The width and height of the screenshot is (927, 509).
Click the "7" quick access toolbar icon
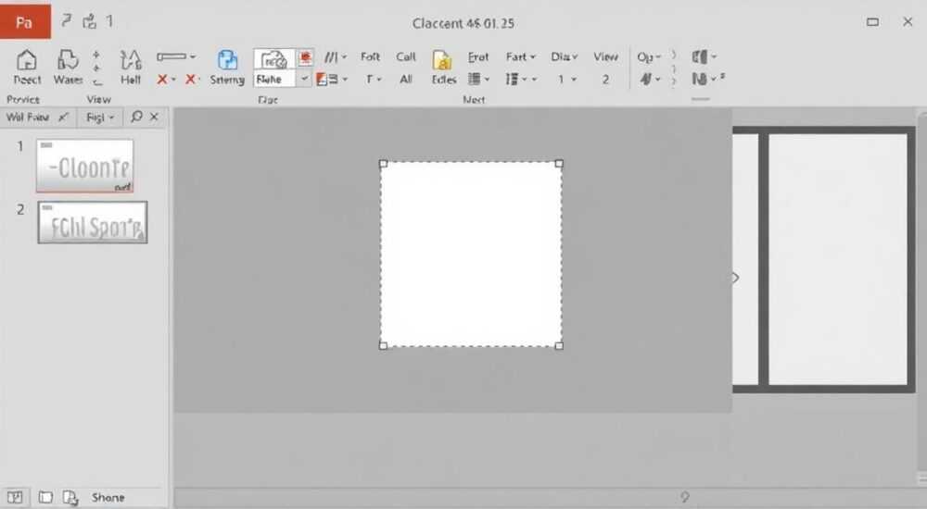(x=66, y=21)
